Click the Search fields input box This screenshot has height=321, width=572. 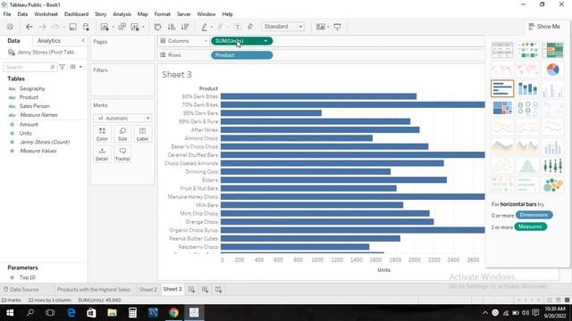tap(29, 67)
